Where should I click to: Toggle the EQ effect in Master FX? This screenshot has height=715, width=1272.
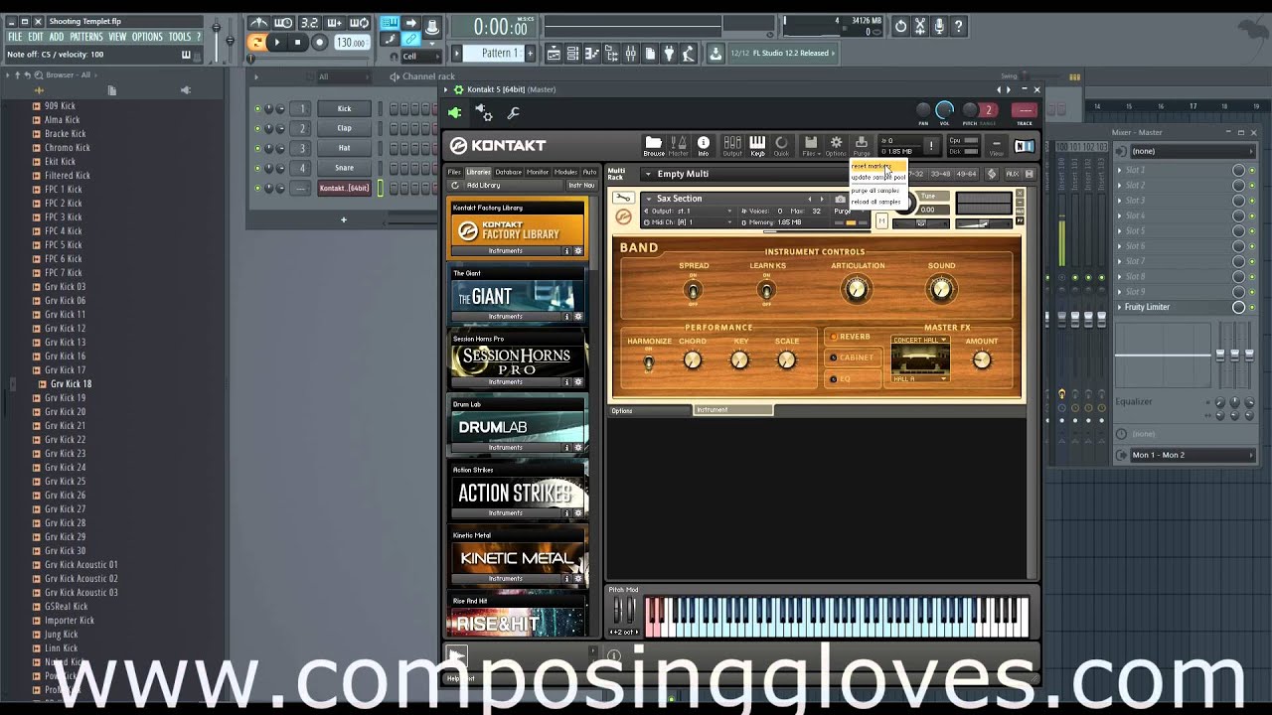click(x=853, y=378)
